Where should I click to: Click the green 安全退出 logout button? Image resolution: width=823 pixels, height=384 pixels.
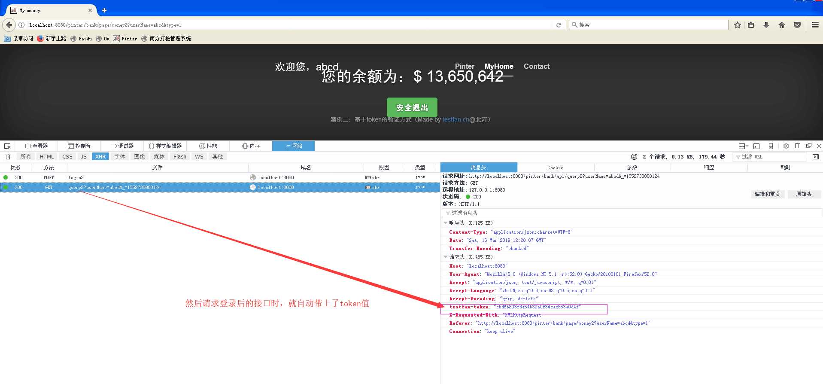point(412,107)
